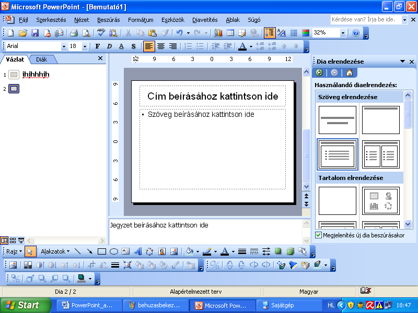Apply 3-D Style with the green cube icon
The width and height of the screenshot is (418, 313).
pyautogui.click(x=291, y=251)
